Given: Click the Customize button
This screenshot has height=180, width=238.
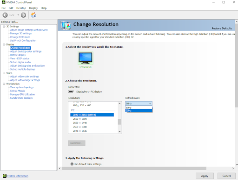Looking at the screenshot, I should coord(77,143).
